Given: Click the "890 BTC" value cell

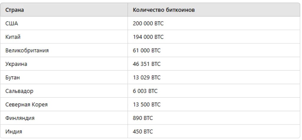Looking at the screenshot, I should pyautogui.click(x=143, y=118).
